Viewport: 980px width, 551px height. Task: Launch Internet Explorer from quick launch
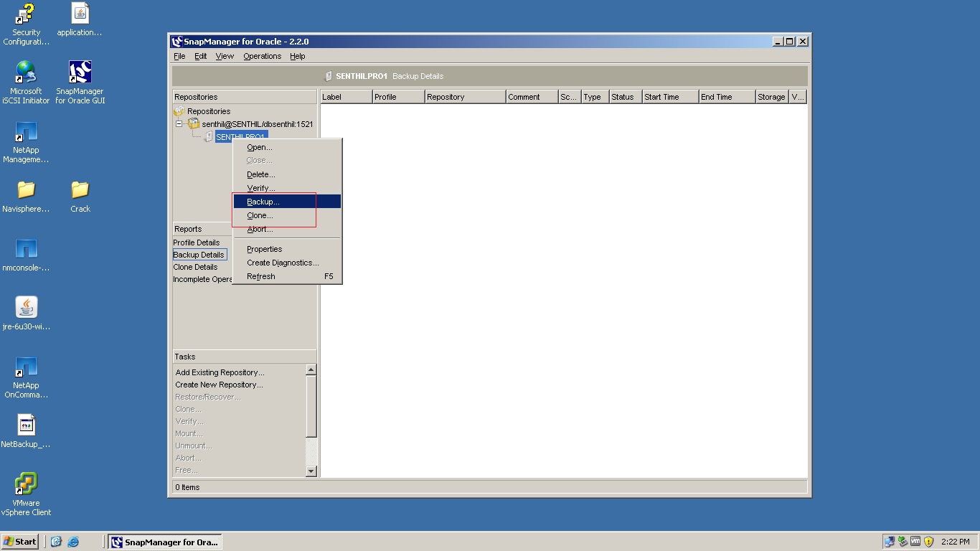tap(72, 542)
